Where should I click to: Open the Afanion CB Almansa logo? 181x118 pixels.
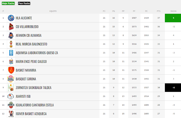(11, 35)
